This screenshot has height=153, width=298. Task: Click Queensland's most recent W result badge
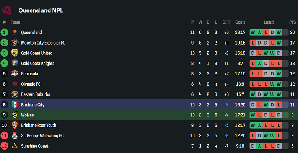[279, 33]
